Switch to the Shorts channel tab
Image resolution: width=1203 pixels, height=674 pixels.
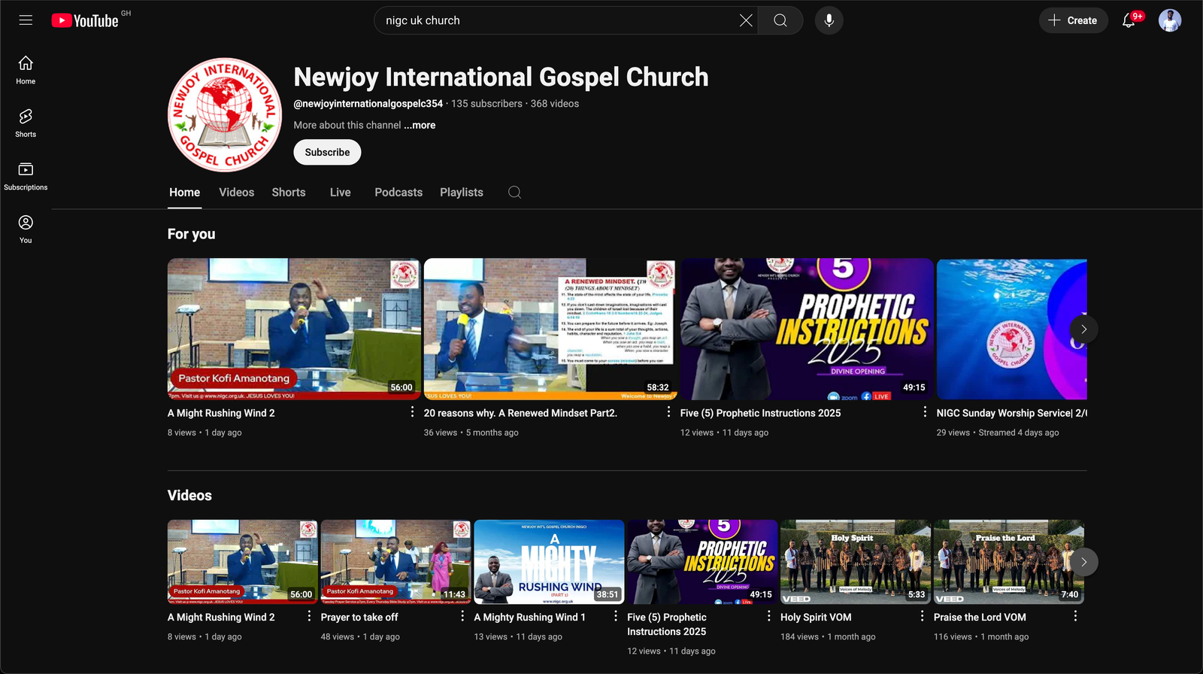[x=289, y=193]
